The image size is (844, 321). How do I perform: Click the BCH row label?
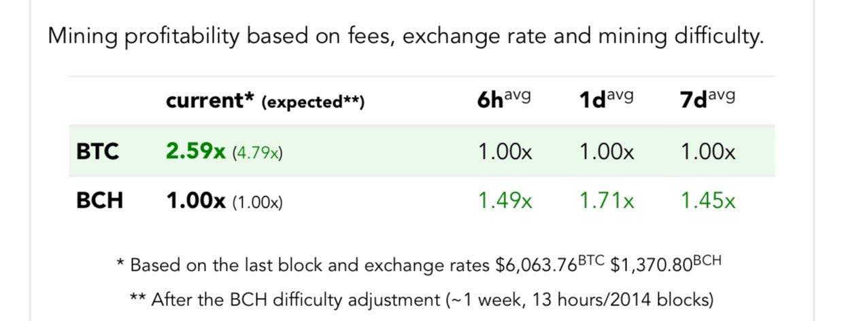99,201
